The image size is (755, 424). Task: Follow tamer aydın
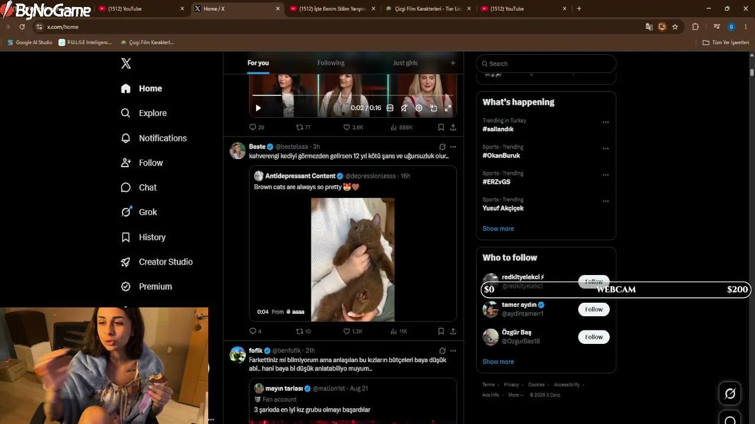594,309
